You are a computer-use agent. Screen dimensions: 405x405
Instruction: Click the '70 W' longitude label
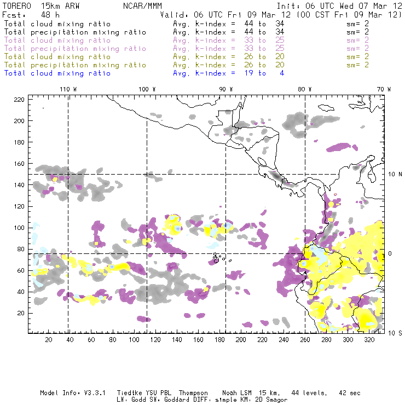click(384, 89)
